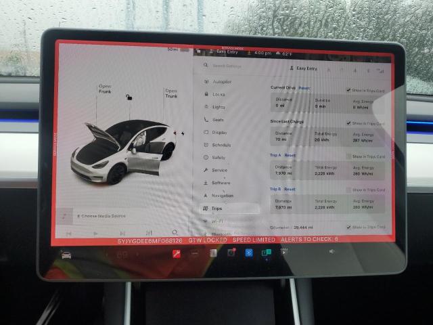Open the dashcam camera app icon
The height and width of the screenshot is (325, 433).
[x=231, y=253]
